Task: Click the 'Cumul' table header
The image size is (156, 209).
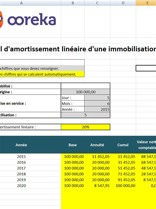Action: coord(123,145)
